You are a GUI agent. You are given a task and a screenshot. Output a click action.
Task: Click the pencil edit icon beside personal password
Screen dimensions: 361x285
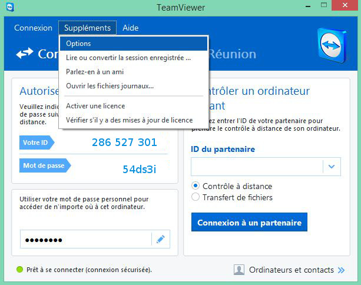point(160,239)
